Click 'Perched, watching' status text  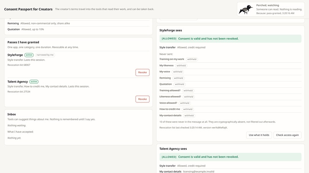coord(268,5)
